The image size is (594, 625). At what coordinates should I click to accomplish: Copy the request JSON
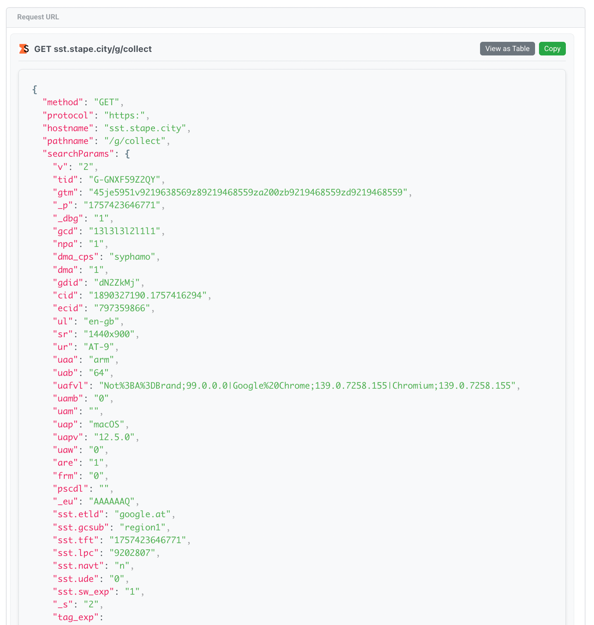tap(552, 49)
